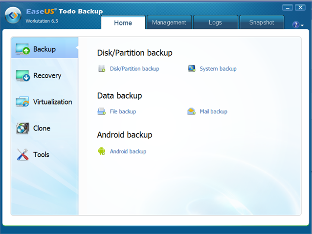Click the Recovery sidebar icon

(x=22, y=76)
